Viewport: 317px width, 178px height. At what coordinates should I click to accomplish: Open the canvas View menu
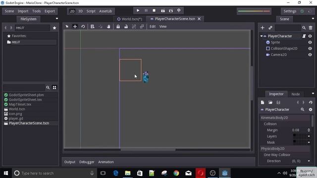tap(163, 26)
